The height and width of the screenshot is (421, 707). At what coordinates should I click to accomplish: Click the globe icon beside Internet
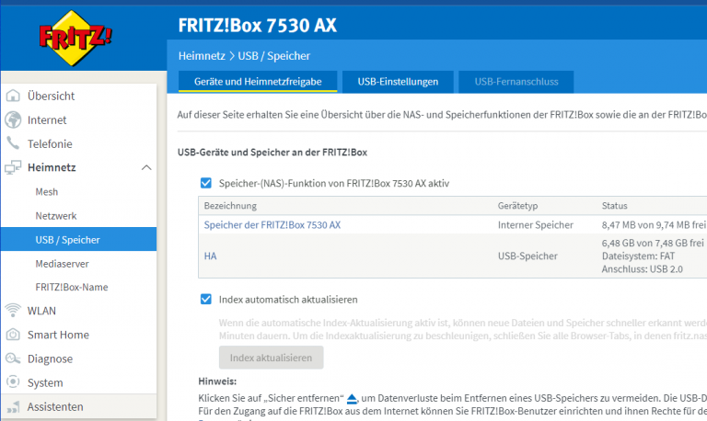pos(13,119)
